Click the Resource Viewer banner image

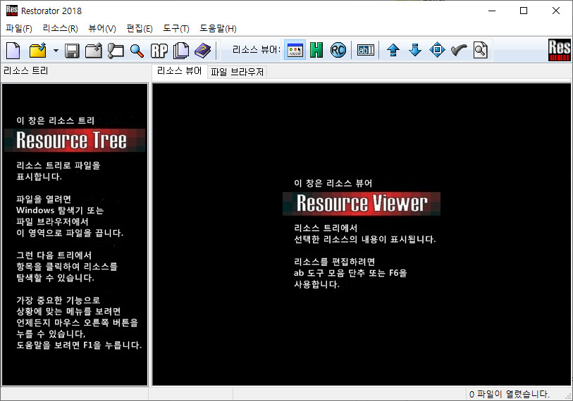click(362, 203)
